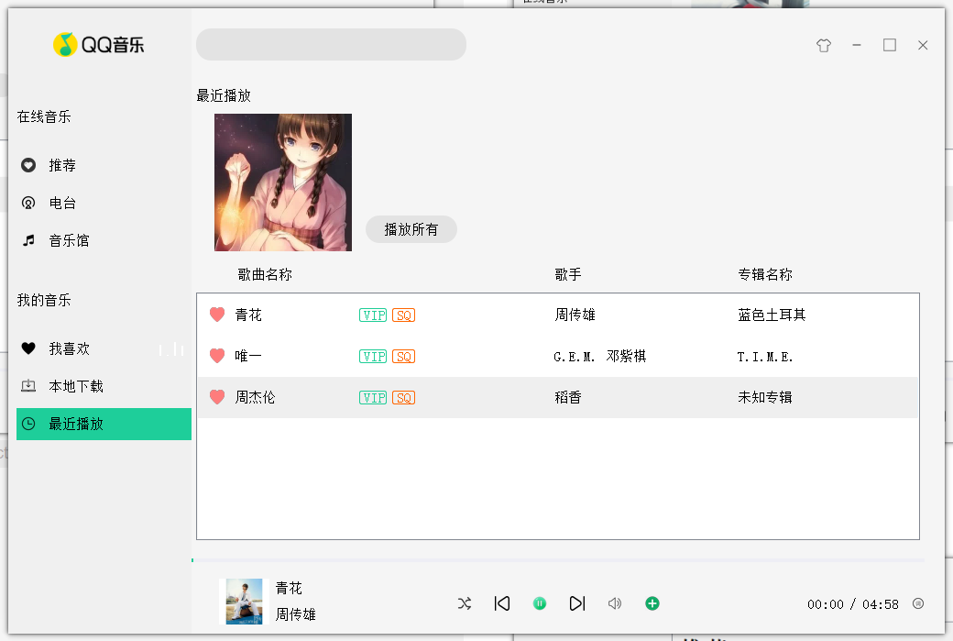Viewport: 953px width, 641px height.
Task: Click artist cell 稻香
Action: (568, 397)
